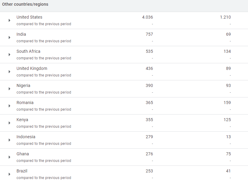The height and width of the screenshot is (182, 248).
Task: Click the United States country name
Action: click(x=29, y=17)
